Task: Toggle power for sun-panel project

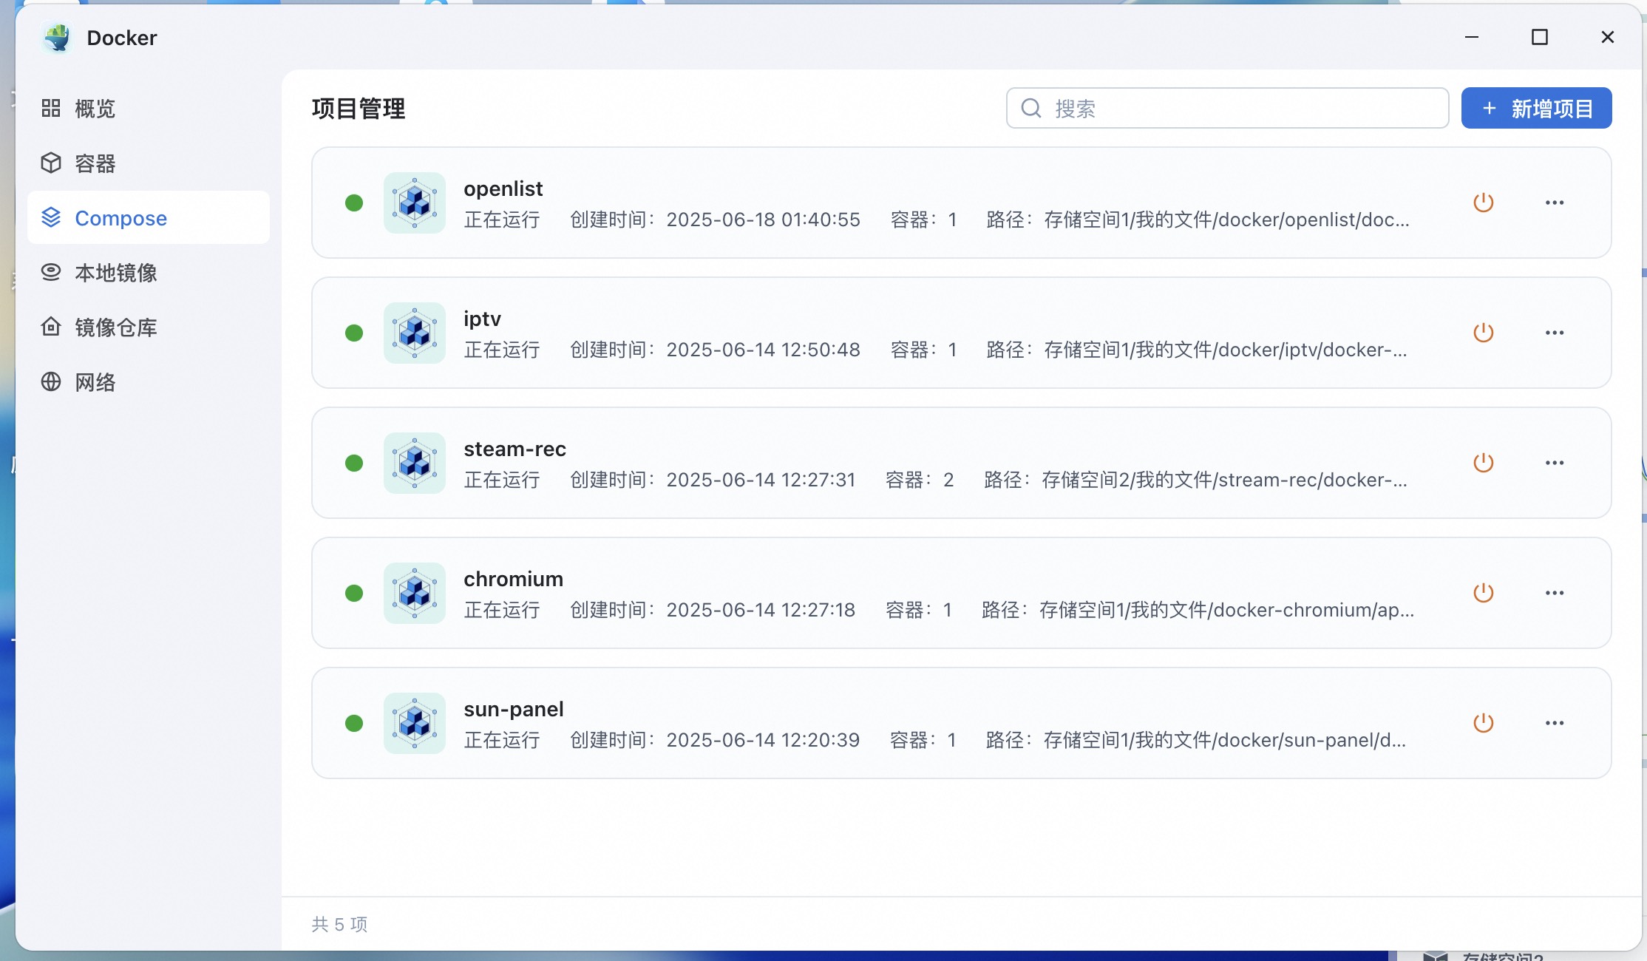Action: 1483,723
